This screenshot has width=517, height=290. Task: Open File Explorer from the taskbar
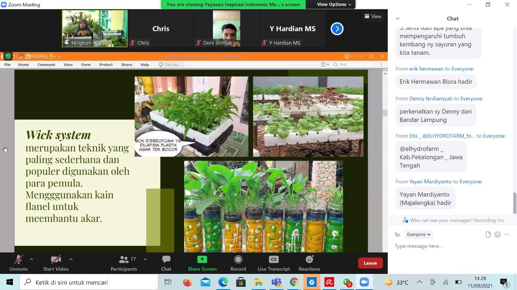[x=258, y=282]
